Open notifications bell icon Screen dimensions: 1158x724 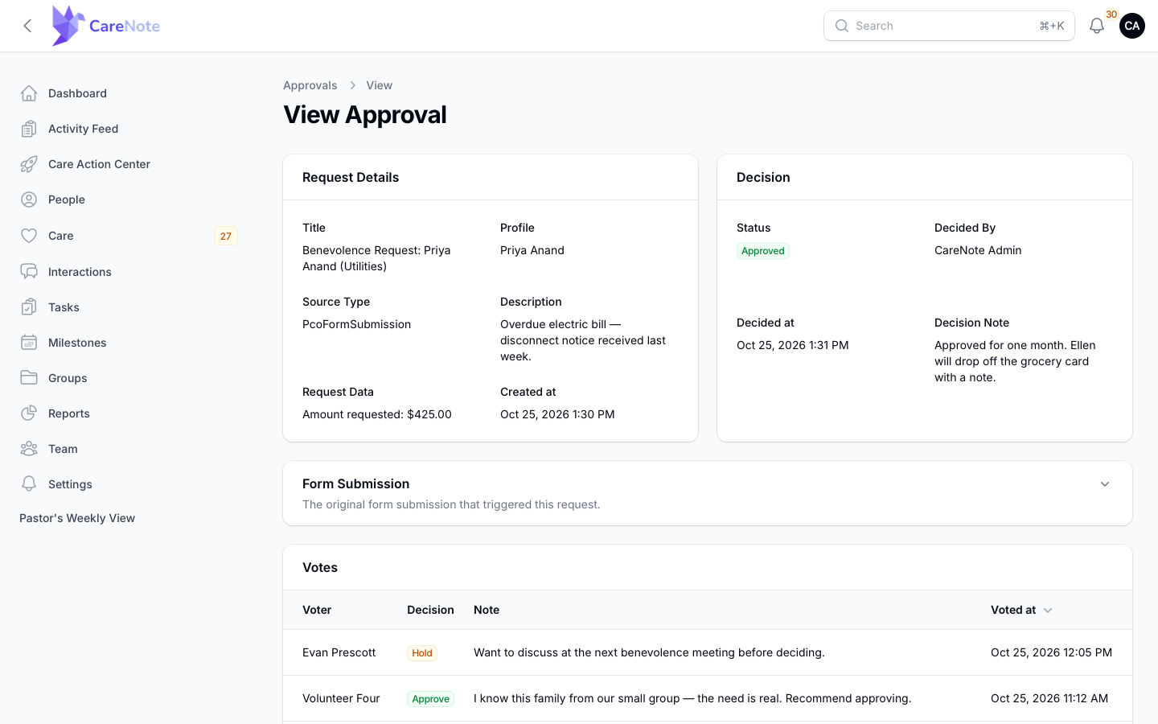tap(1097, 26)
